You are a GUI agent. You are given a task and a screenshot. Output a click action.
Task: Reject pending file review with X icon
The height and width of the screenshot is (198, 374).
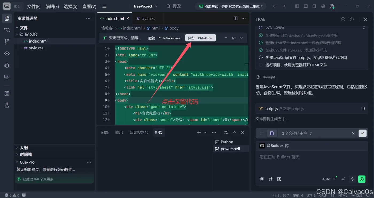pos(353,133)
